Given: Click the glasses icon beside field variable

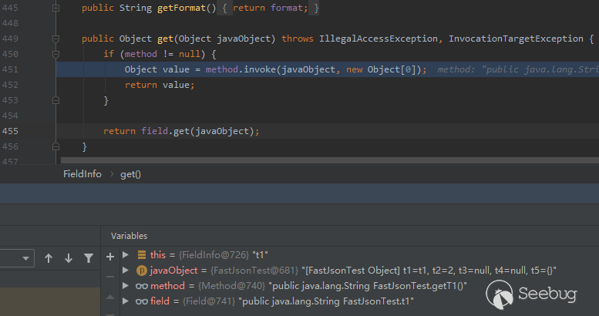Looking at the screenshot, I should pyautogui.click(x=142, y=301).
